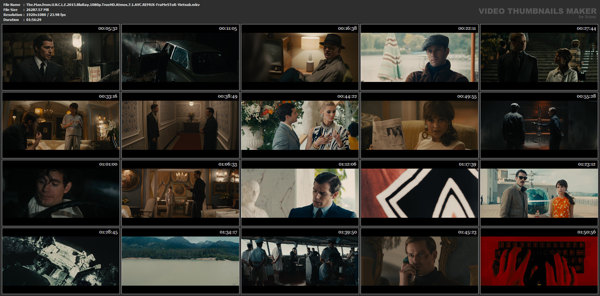Viewport: 600px width, 296px height.
Task: Click the hallway thumbnail at 00:38:49
Action: (180, 125)
